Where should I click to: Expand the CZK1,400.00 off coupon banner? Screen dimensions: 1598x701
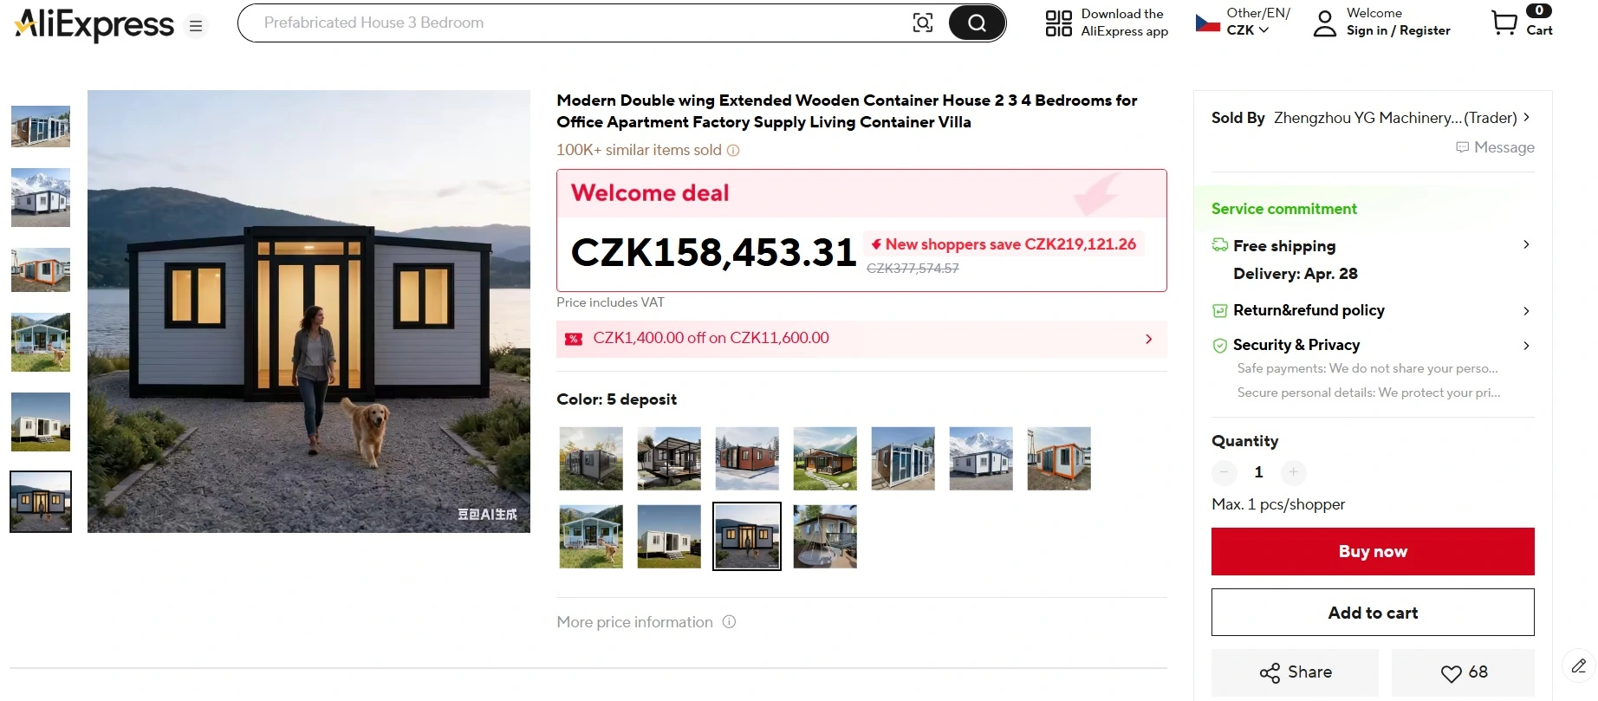pos(861,339)
